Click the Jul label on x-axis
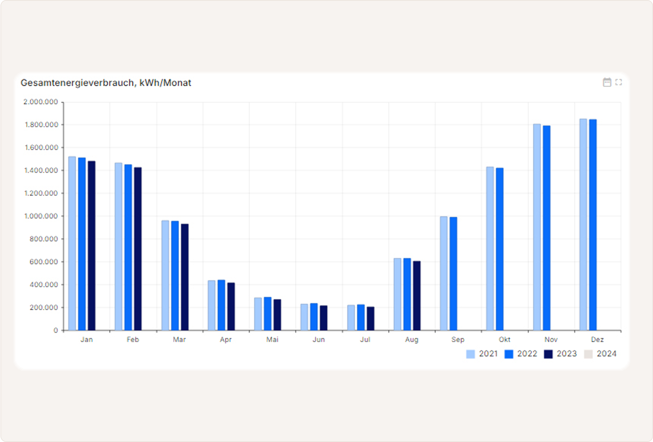Image resolution: width=653 pixels, height=442 pixels. 365,339
